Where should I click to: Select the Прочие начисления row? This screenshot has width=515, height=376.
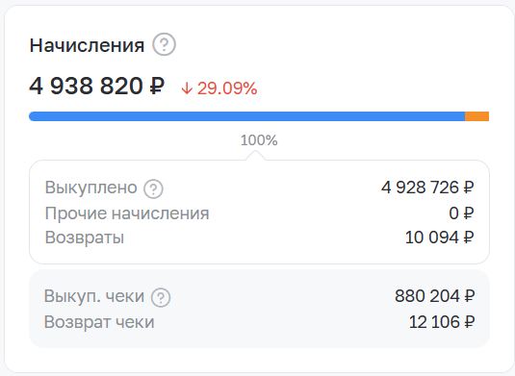click(x=260, y=213)
